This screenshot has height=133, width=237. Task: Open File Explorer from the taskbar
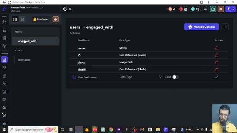(x=158, y=130)
